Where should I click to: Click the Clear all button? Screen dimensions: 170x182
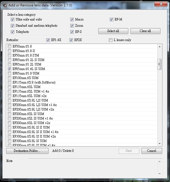click(x=145, y=31)
